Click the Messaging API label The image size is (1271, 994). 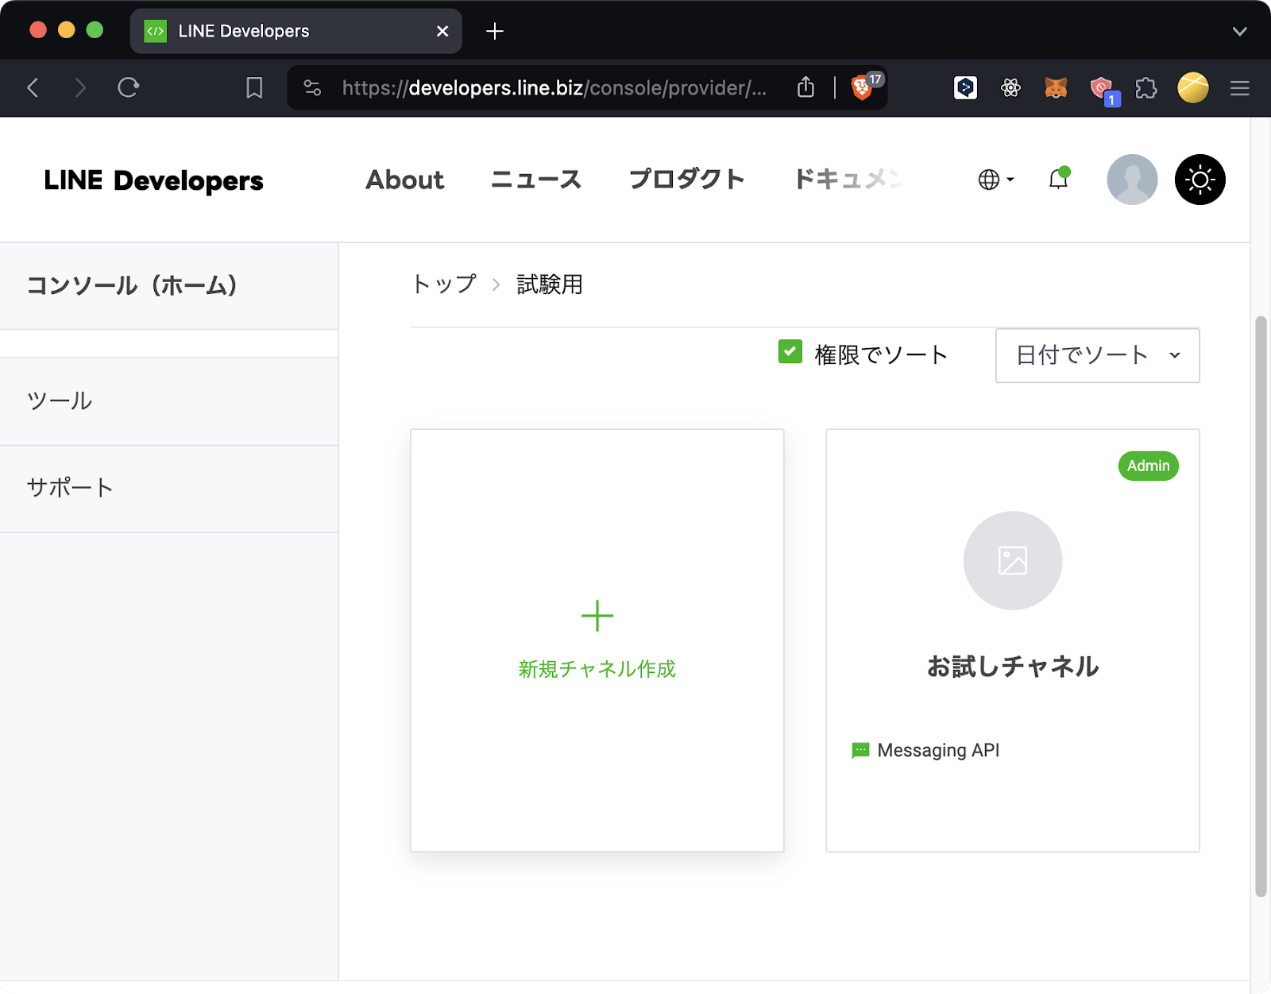coord(938,750)
